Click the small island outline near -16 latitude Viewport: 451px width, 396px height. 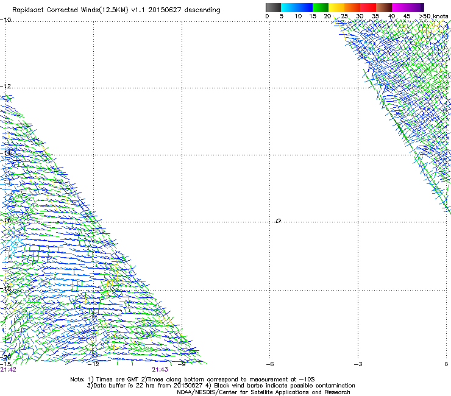click(278, 221)
